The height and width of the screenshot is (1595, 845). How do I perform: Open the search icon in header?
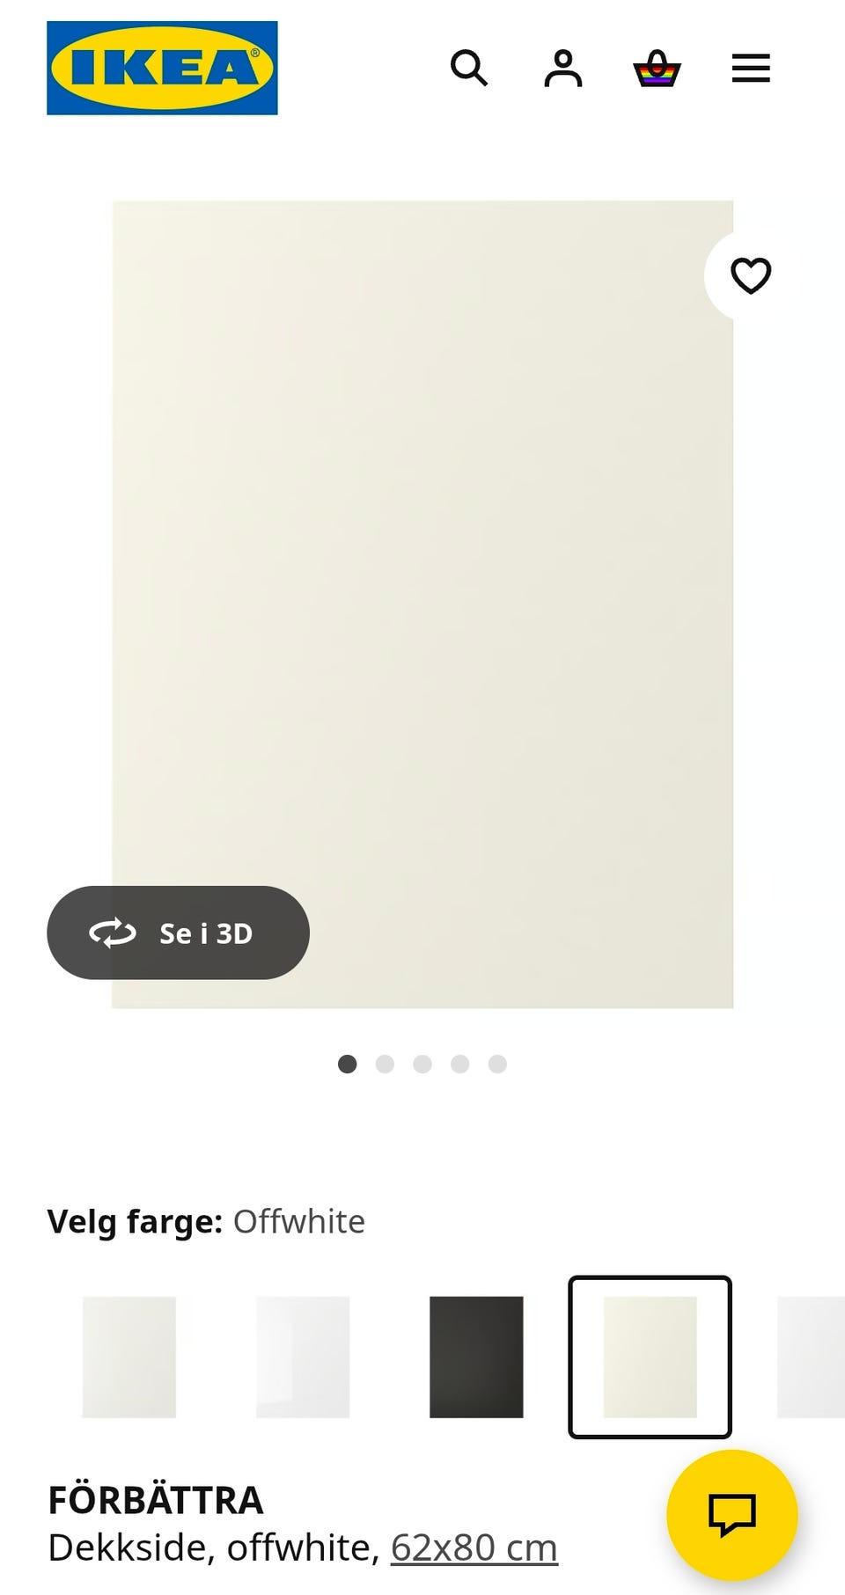[x=469, y=68]
